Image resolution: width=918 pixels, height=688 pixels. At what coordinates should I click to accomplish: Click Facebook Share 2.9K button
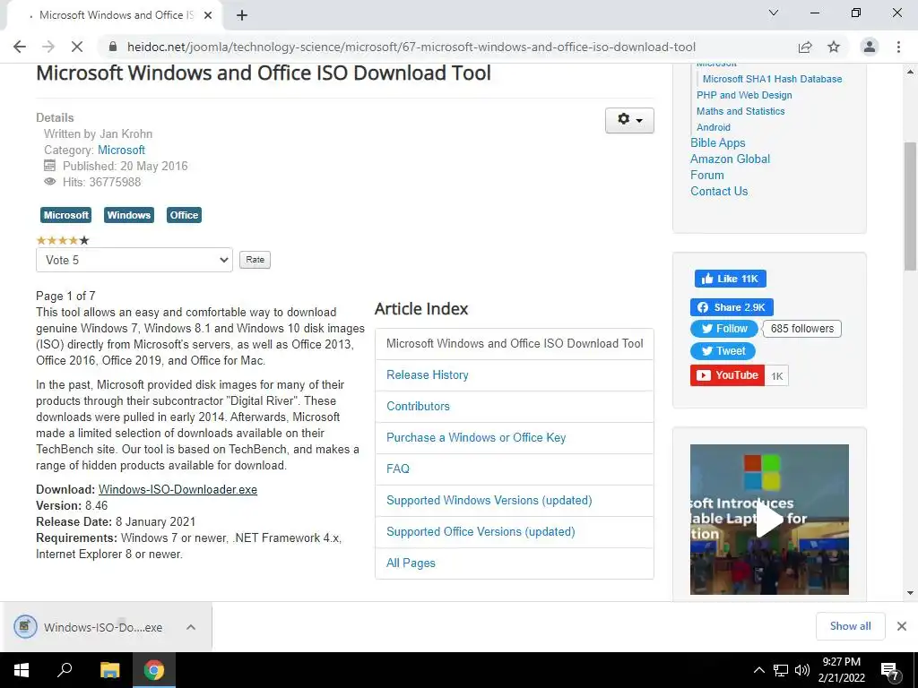(x=732, y=307)
